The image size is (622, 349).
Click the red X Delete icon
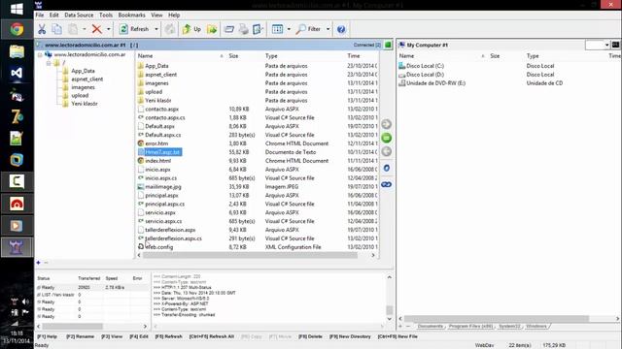tap(96, 29)
